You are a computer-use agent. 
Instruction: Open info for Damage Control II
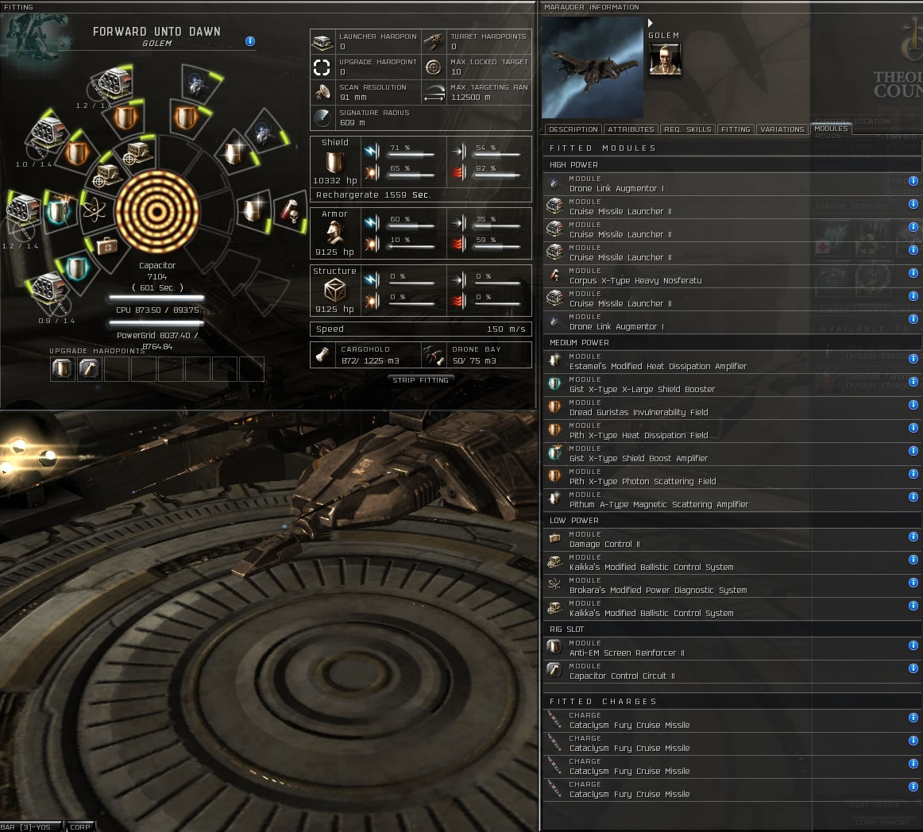point(913,537)
